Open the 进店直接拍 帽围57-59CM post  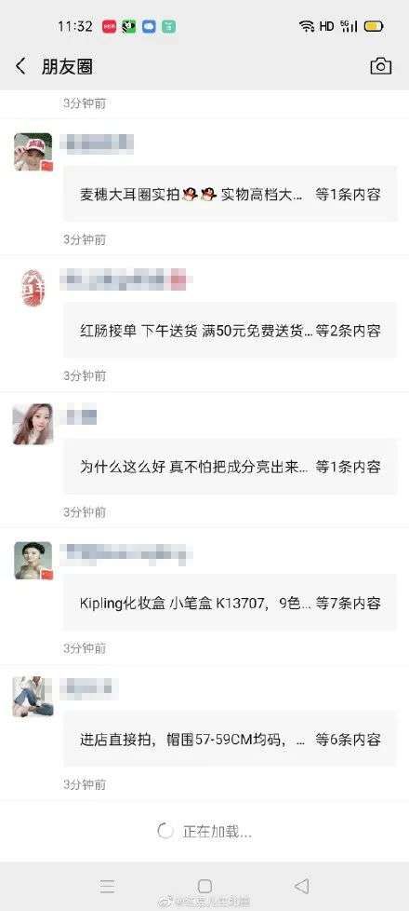[x=231, y=739]
